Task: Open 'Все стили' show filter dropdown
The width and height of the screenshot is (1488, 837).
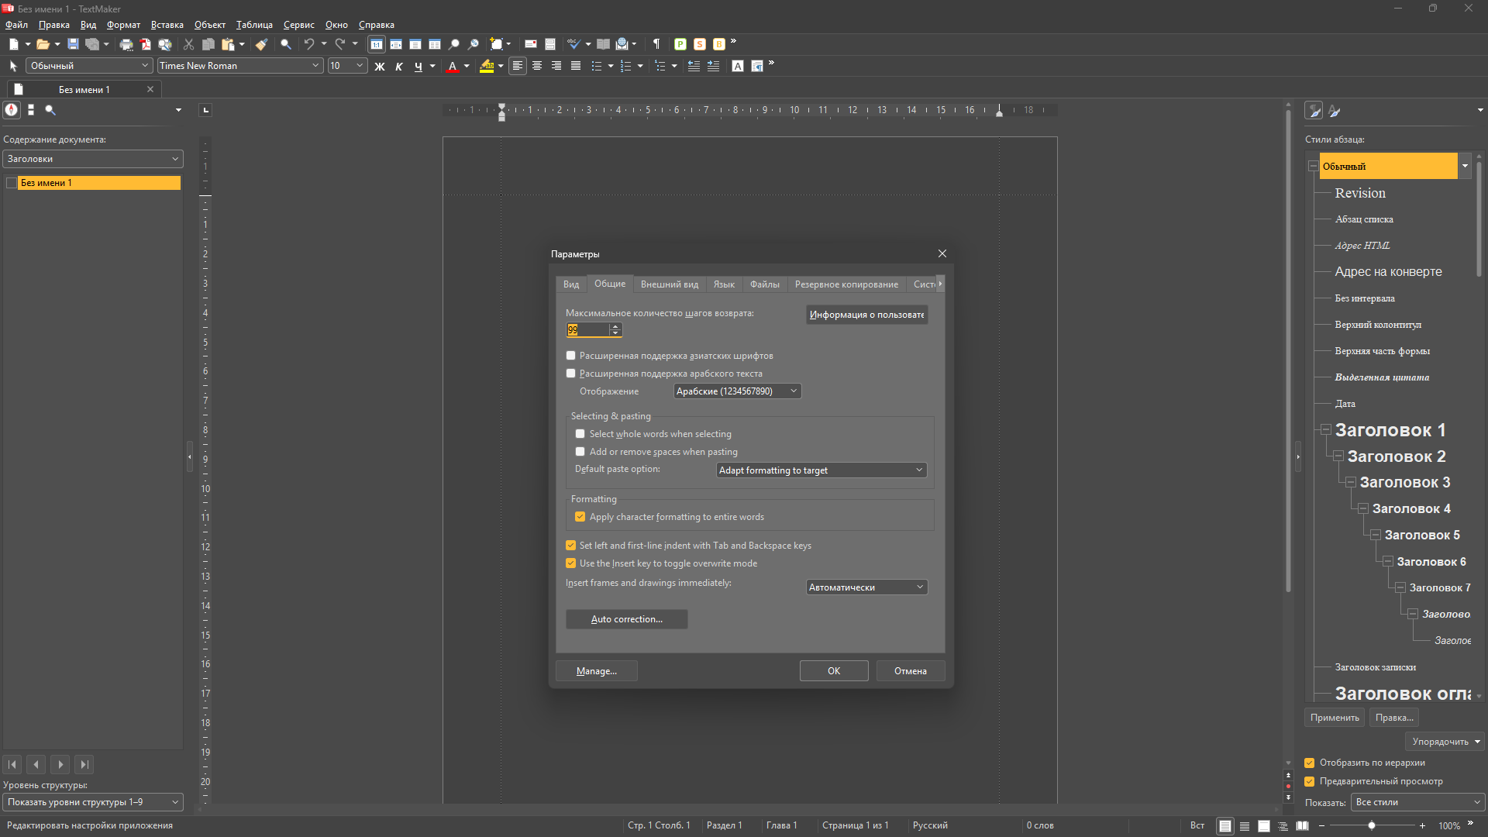Action: [x=1417, y=802]
